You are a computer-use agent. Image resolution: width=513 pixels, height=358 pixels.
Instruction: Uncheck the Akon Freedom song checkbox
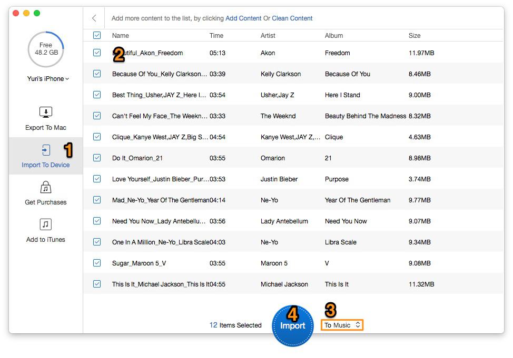[x=97, y=53]
